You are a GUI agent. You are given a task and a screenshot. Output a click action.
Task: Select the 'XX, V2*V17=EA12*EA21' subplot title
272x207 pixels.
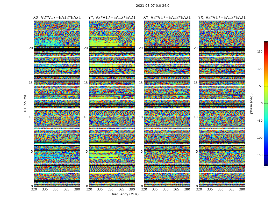click(x=57, y=18)
